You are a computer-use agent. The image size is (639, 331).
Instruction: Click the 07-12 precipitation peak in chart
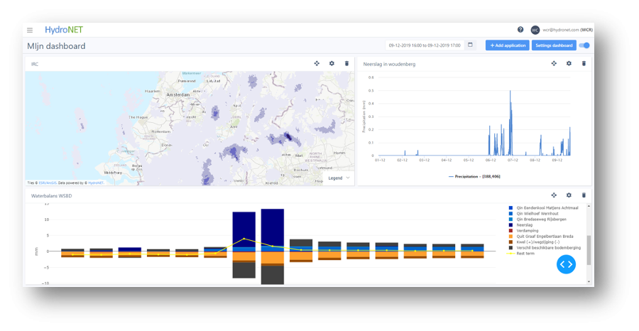(510, 122)
